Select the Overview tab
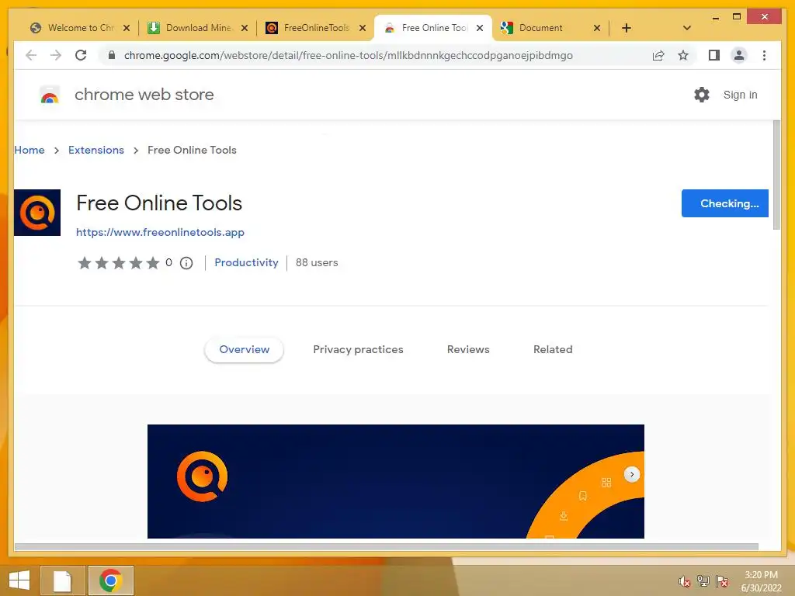 pyautogui.click(x=244, y=350)
